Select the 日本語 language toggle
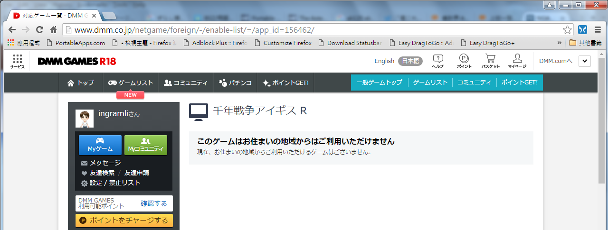This screenshot has width=608, height=230. (410, 61)
